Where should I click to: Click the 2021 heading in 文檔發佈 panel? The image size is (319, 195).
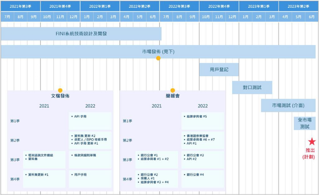pyautogui.click(x=44, y=106)
